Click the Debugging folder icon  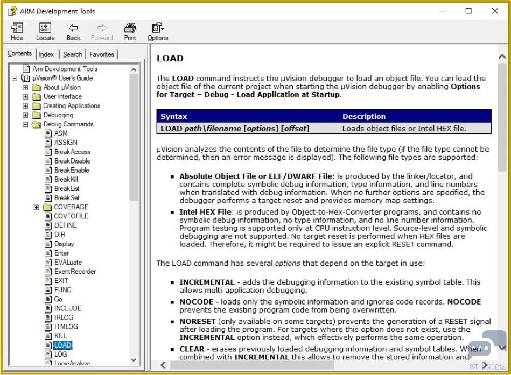tap(37, 115)
